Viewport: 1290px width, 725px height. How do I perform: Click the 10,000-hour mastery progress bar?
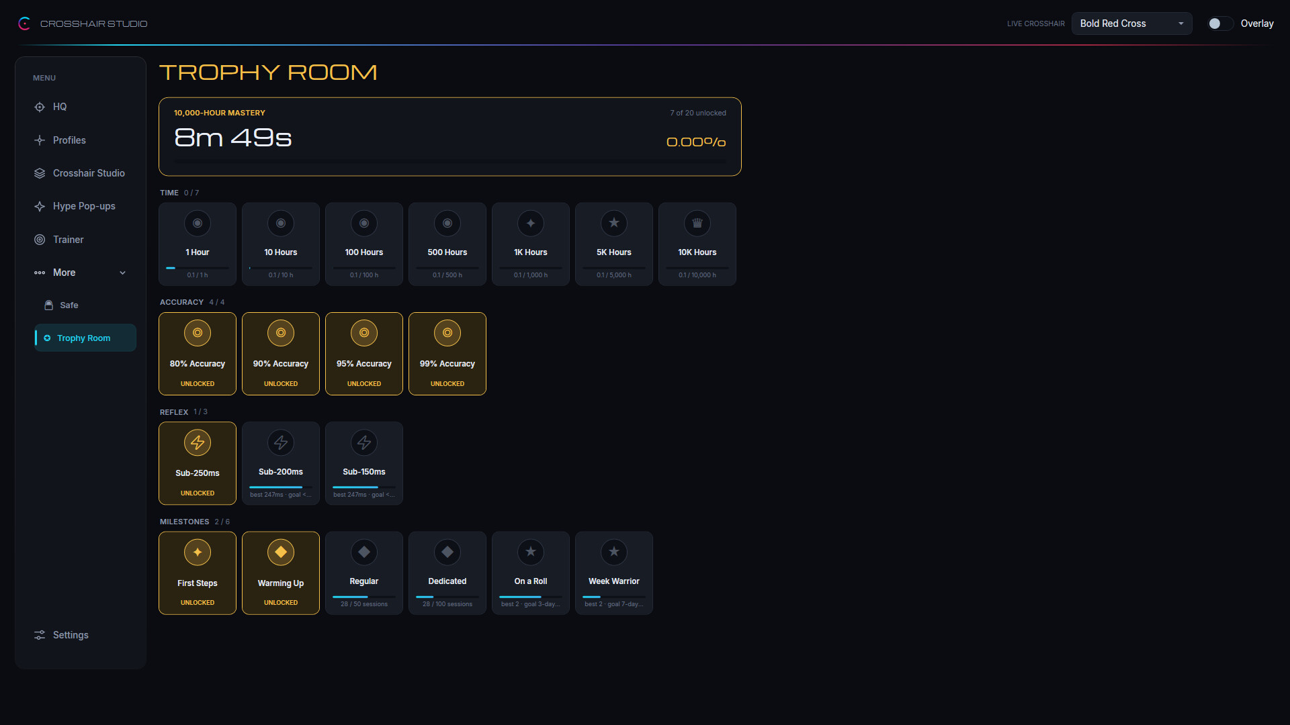(x=450, y=162)
